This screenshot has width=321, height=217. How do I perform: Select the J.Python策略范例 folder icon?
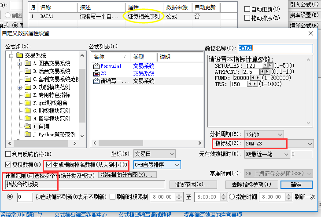(28, 134)
